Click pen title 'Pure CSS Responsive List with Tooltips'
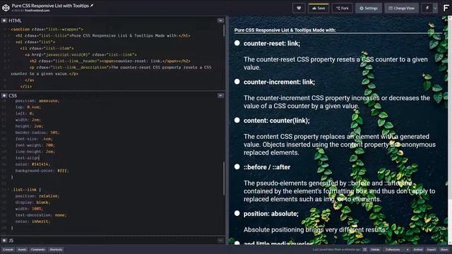This screenshot has width=452, height=254. [50, 6]
